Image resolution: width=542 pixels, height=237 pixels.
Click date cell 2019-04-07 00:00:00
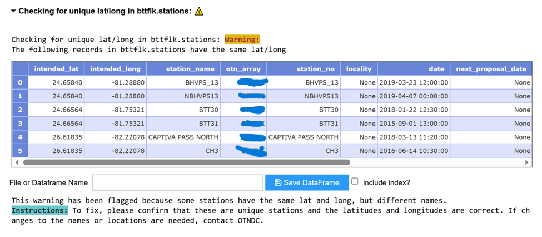point(414,96)
